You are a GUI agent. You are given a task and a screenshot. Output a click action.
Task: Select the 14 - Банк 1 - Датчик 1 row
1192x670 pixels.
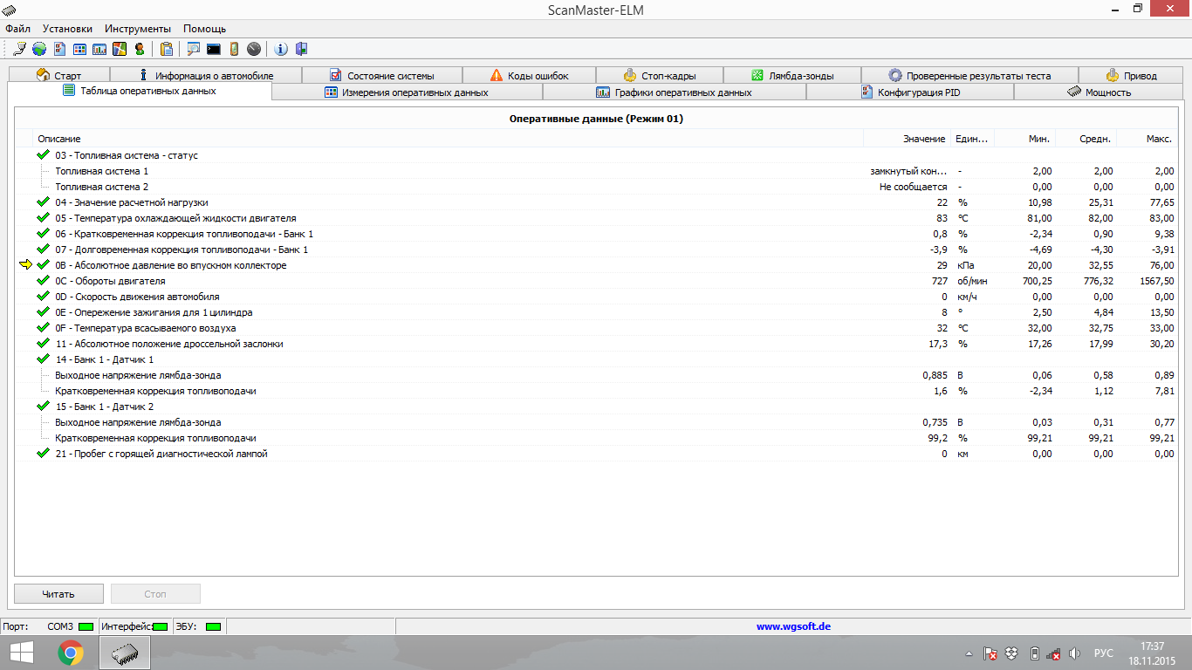click(104, 359)
